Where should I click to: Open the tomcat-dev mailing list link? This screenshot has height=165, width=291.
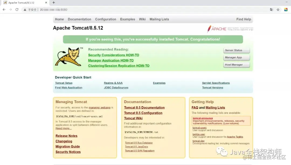[198, 141]
